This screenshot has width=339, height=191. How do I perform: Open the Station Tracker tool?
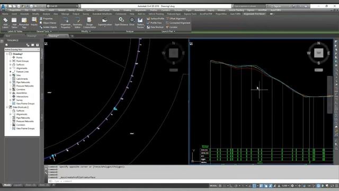(140, 23)
